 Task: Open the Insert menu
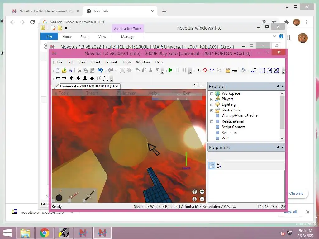[96, 62]
